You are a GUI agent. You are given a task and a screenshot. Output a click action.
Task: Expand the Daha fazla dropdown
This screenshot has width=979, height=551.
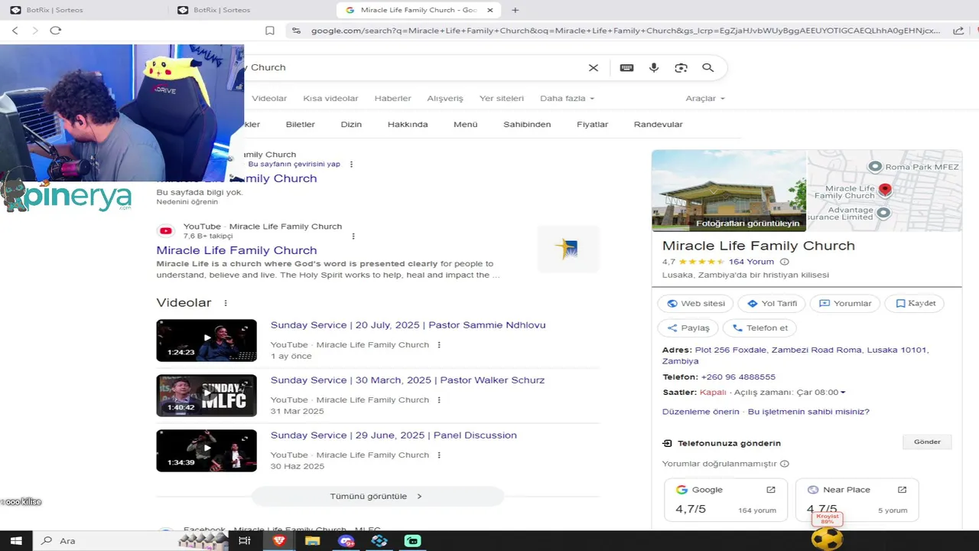click(567, 99)
